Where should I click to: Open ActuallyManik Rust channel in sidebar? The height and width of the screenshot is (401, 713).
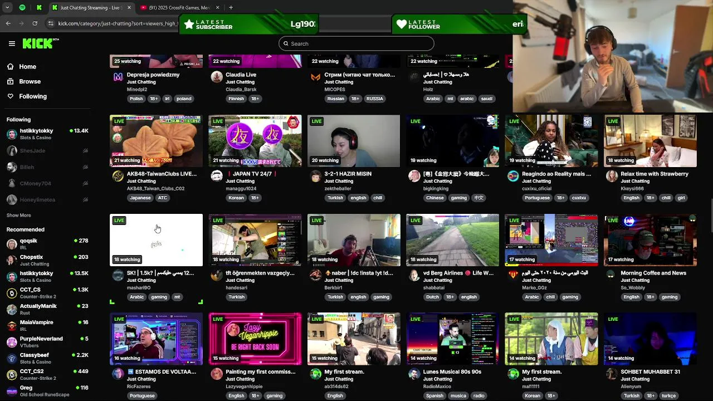[47, 309]
